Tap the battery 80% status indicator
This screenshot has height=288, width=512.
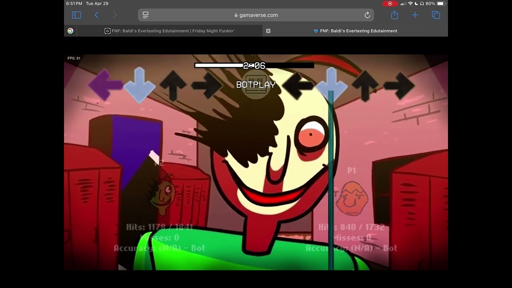(x=436, y=4)
